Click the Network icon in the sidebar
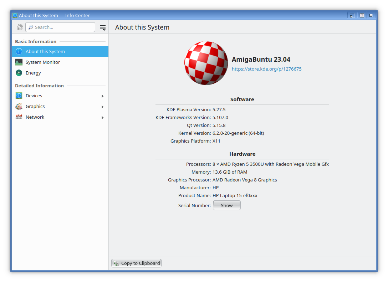The image size is (388, 282). tap(19, 117)
